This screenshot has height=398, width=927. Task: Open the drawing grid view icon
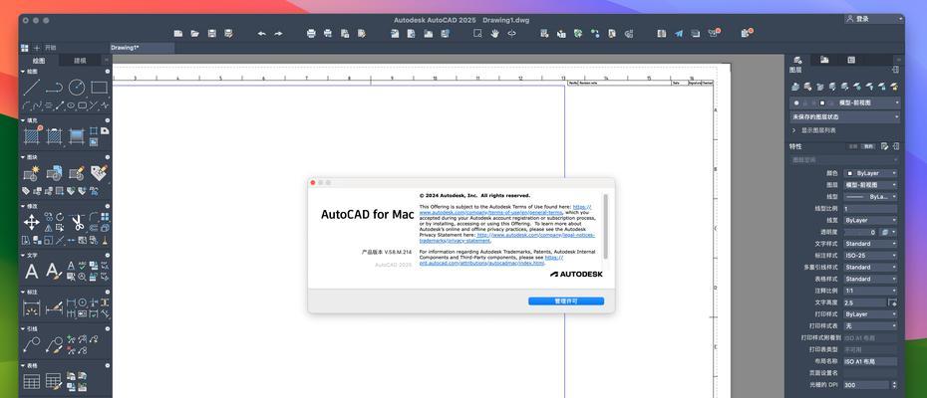[x=25, y=47]
